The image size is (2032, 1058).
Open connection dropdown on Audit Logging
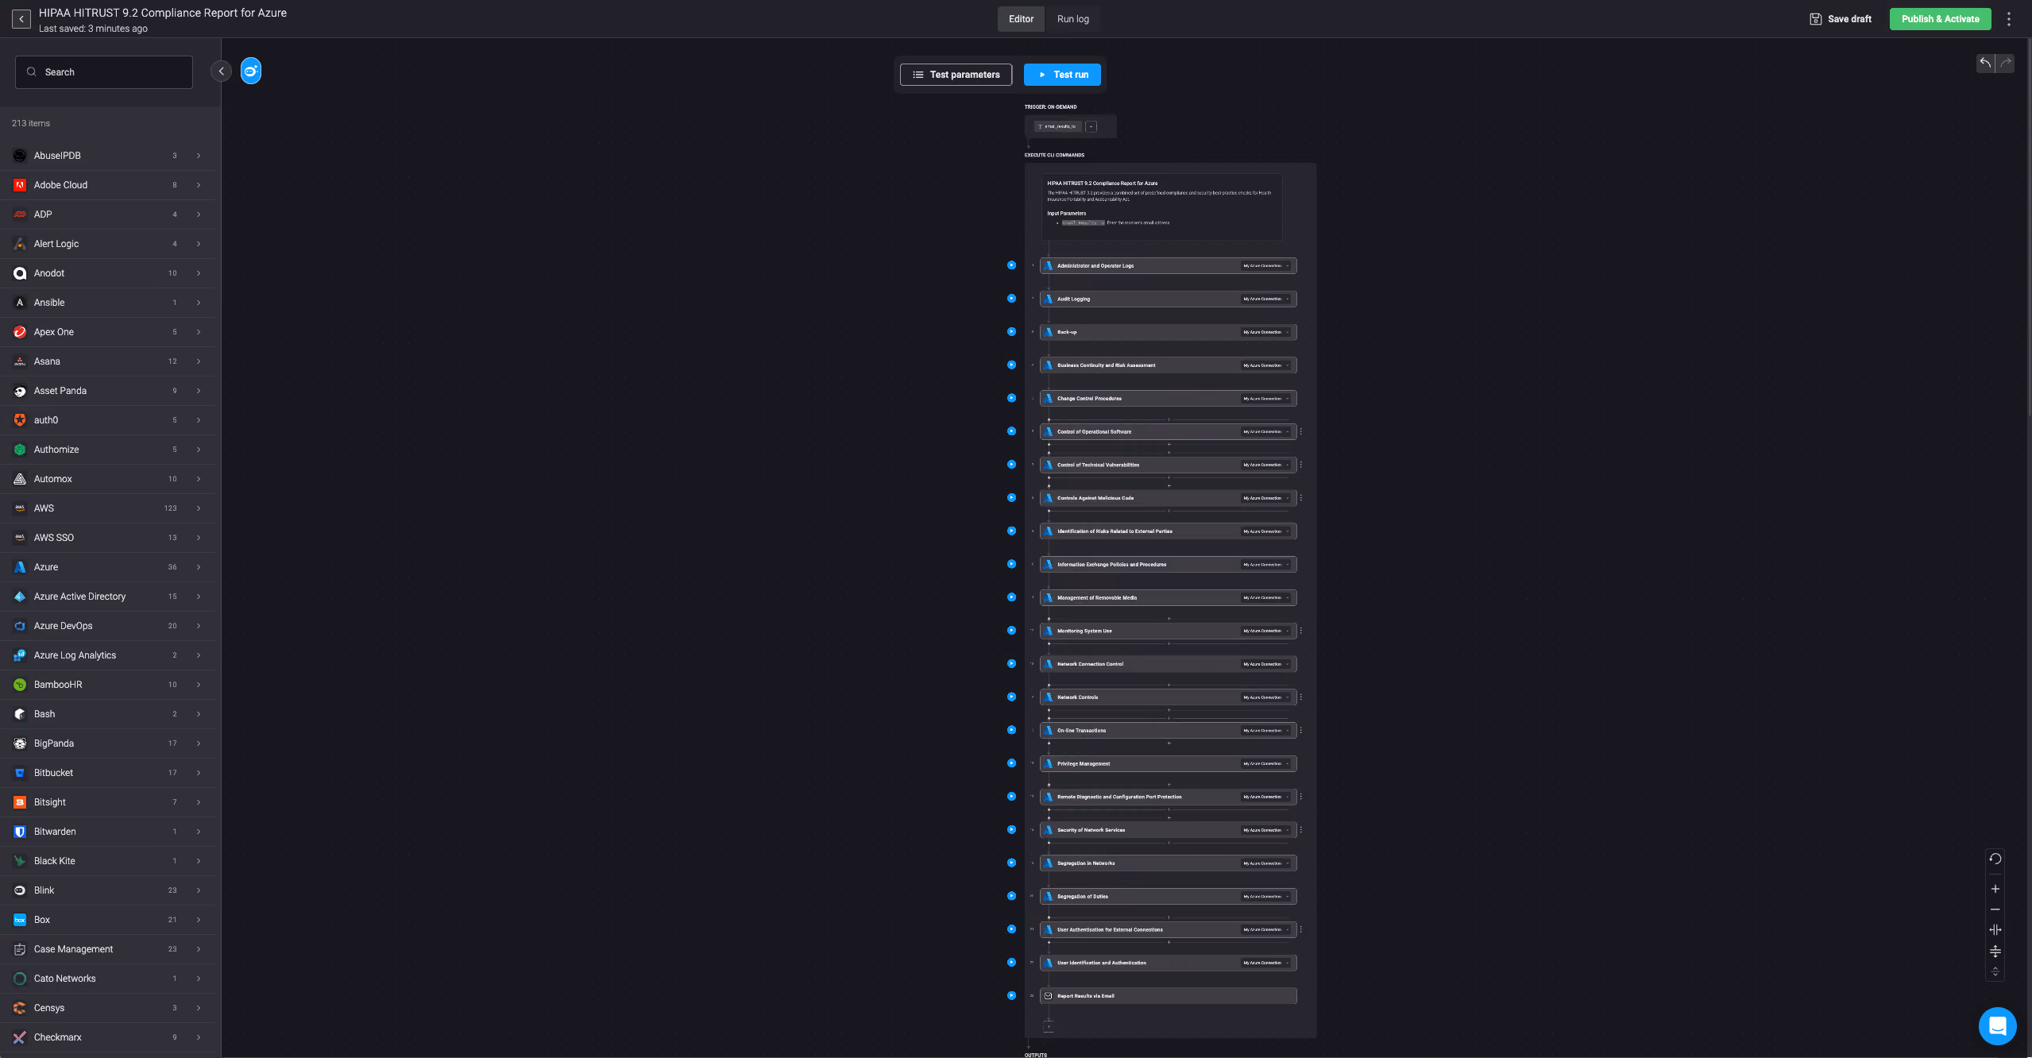tap(1266, 299)
